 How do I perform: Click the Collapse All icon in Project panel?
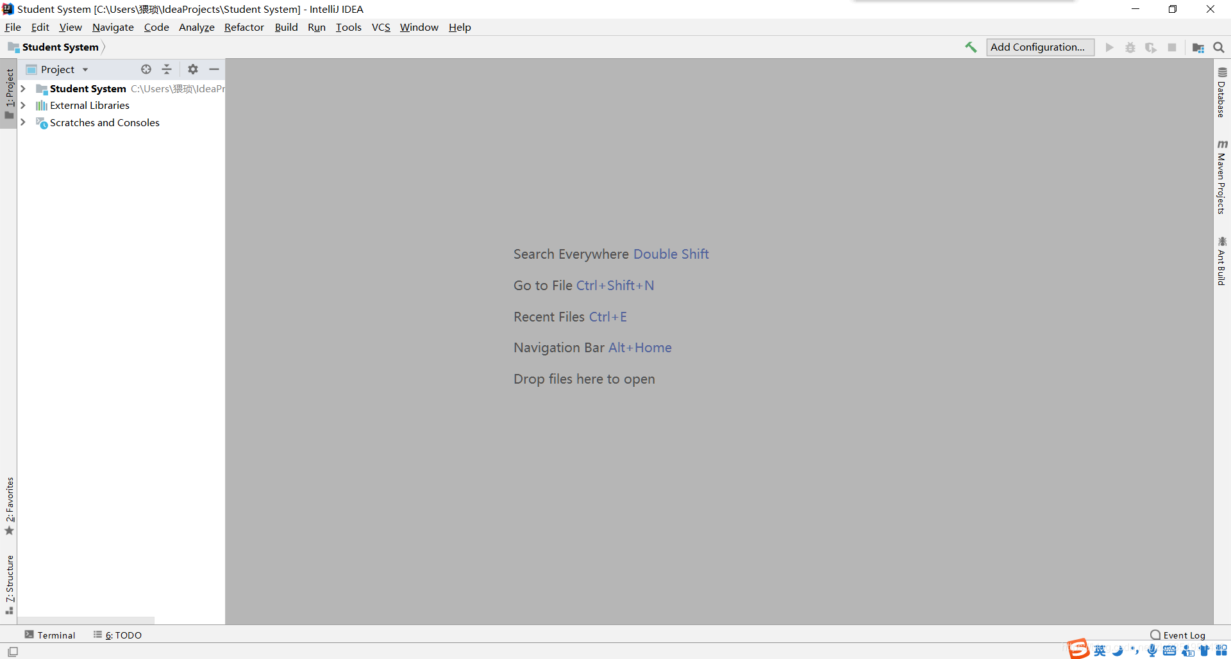pos(167,69)
